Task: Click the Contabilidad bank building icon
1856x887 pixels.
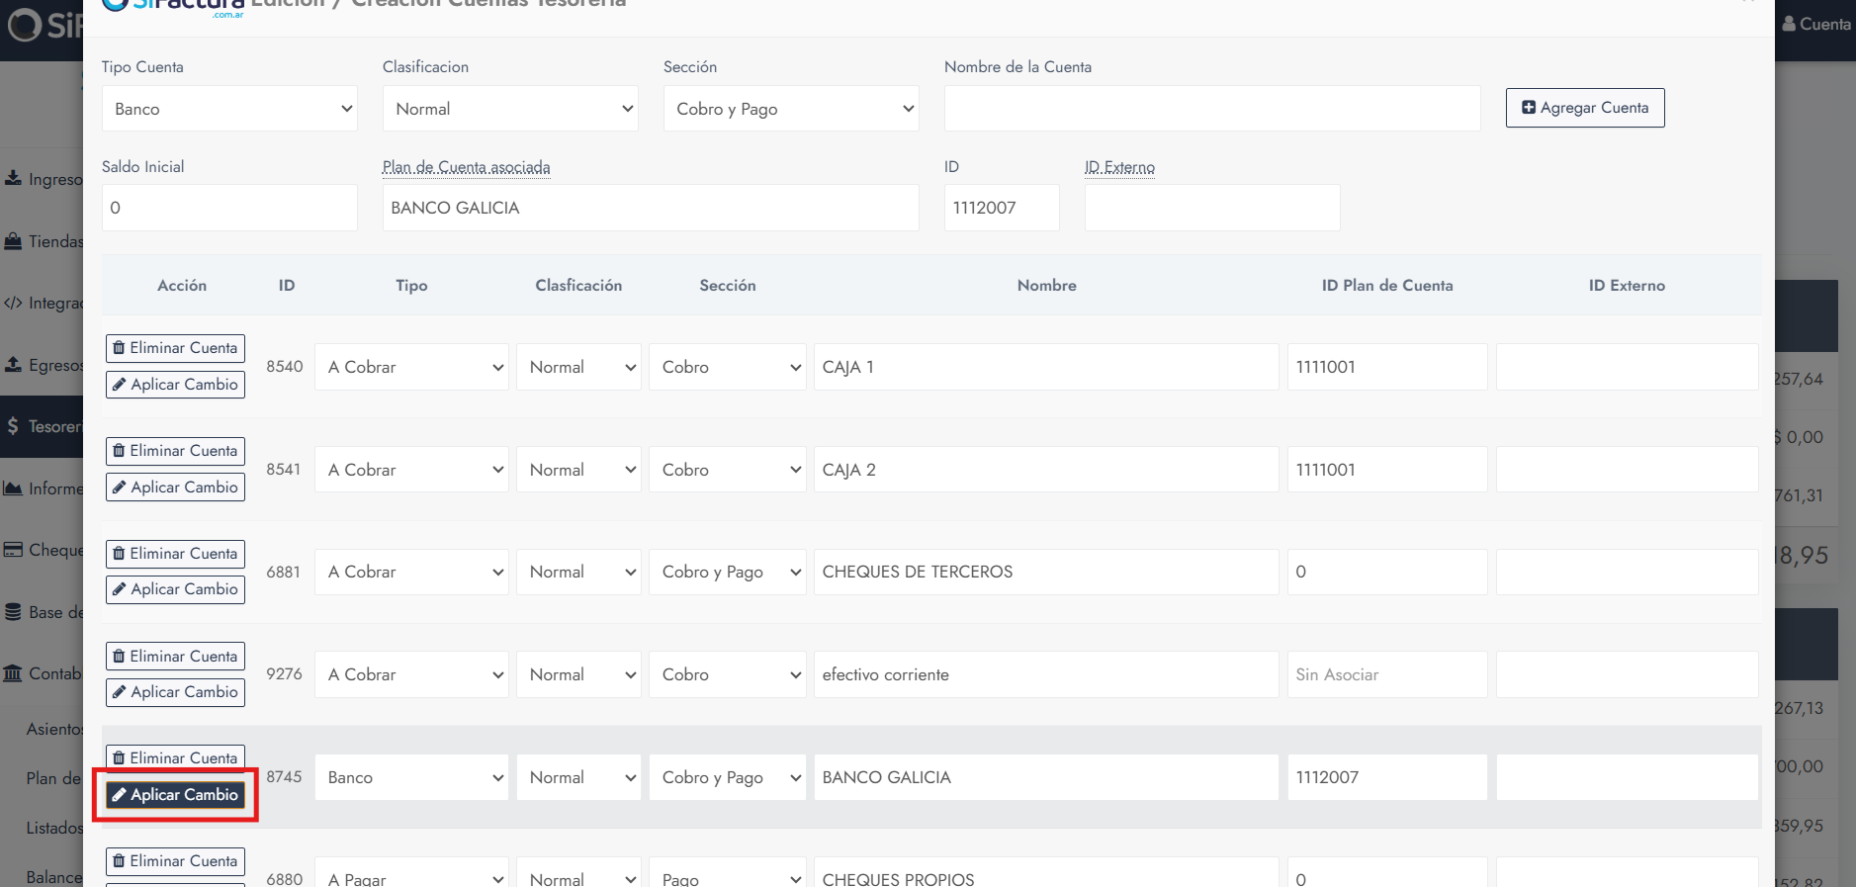Action: pos(13,673)
